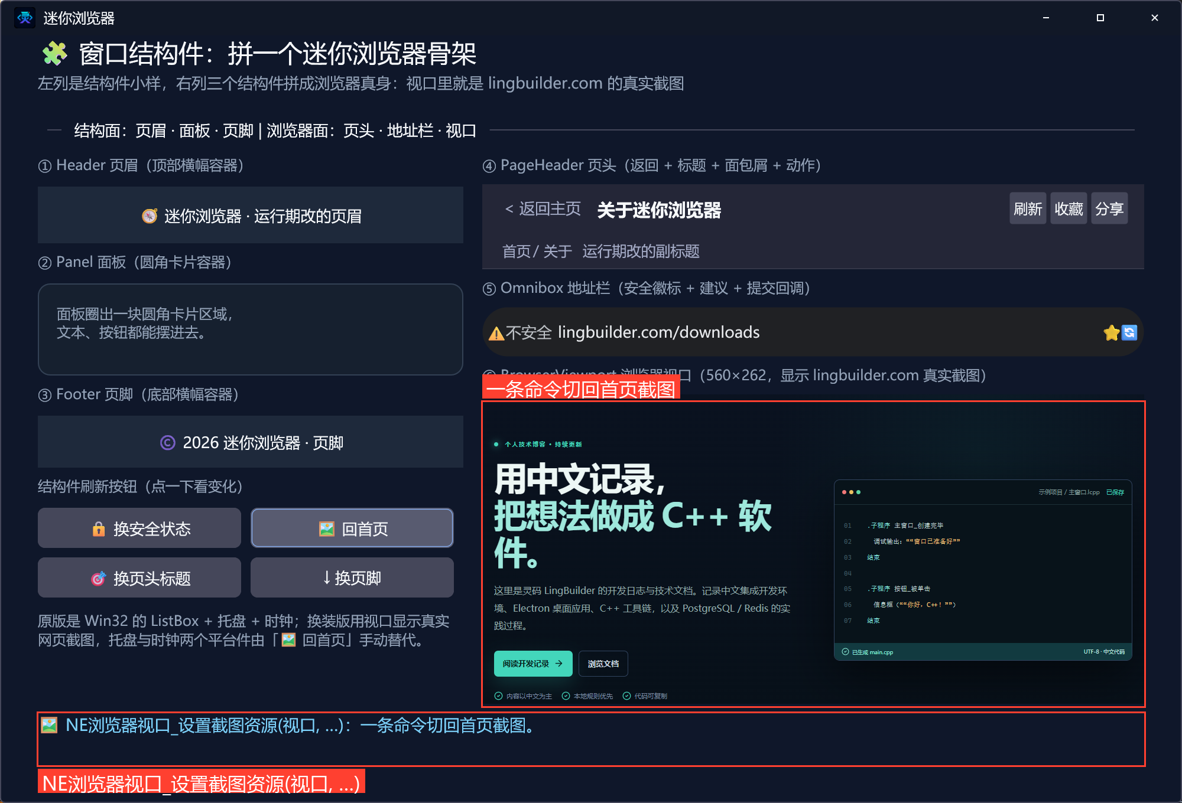Click 首页 / 关于 breadcrumb

[537, 252]
